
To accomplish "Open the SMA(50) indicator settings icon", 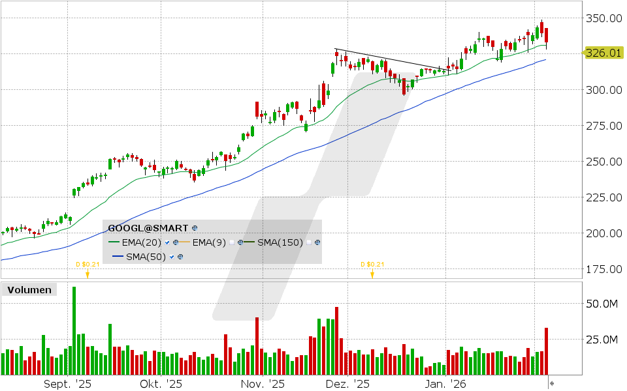I will [x=180, y=257].
